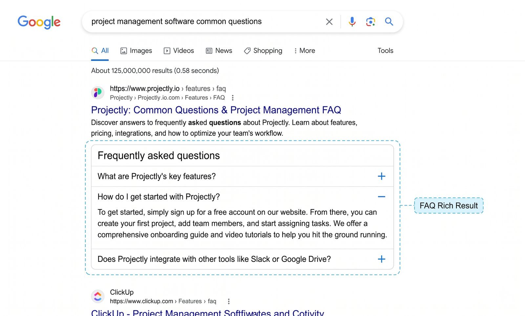Switch to Images tab

point(136,51)
